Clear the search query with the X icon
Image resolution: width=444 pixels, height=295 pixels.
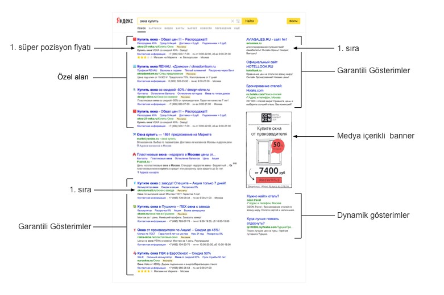233,21
